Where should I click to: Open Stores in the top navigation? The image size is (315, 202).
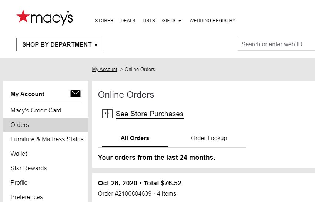tap(104, 21)
